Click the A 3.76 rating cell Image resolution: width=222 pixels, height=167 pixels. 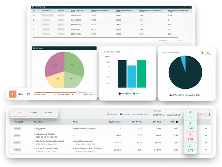[190, 148]
